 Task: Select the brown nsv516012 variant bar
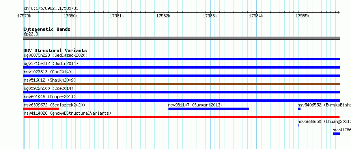click(181, 84)
